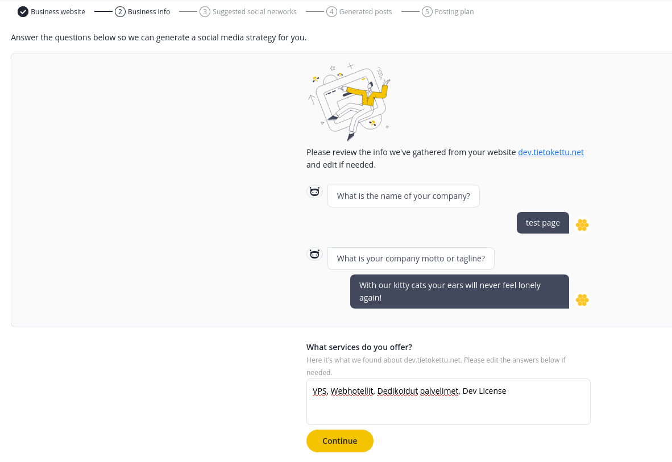Screen dimensions: 672x462
Task: Click the completed Business website checkmark icon
Action: (23, 11)
